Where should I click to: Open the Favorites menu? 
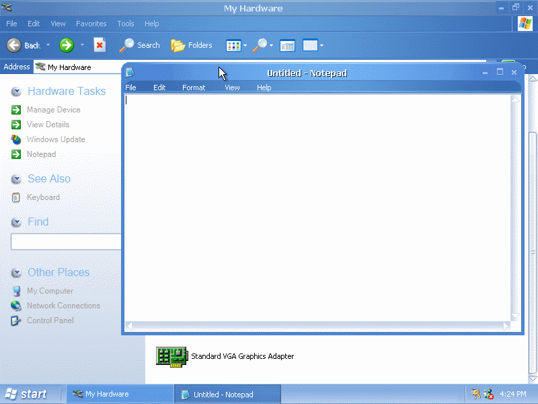(x=91, y=24)
